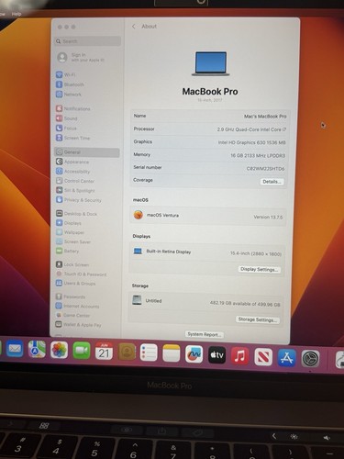Open Game Center settings
344x459 pixels.
73,315
